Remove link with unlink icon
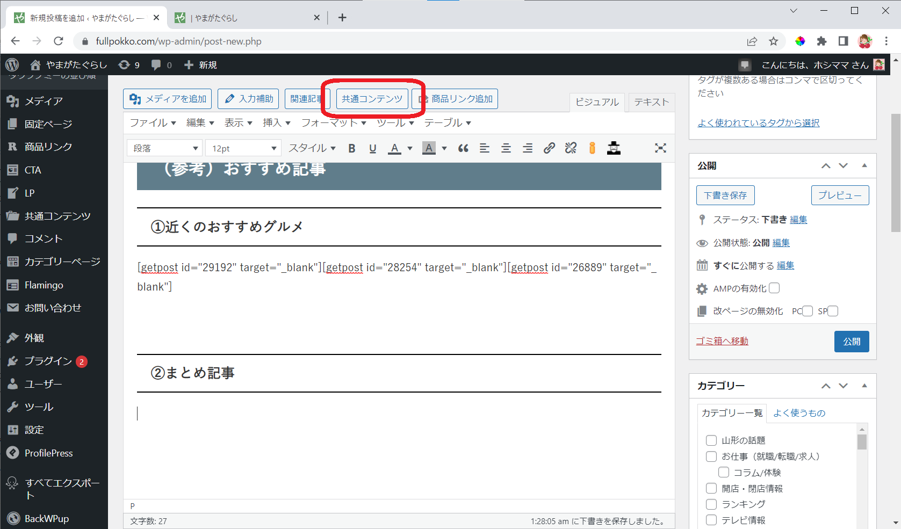Screen dimensions: 901x529 571,148
